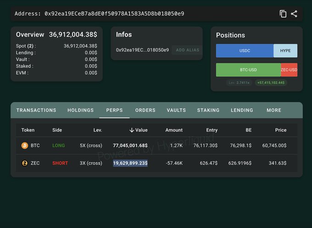Click the shortened address 0x92ea19EC...018050e9

[x=142, y=50]
